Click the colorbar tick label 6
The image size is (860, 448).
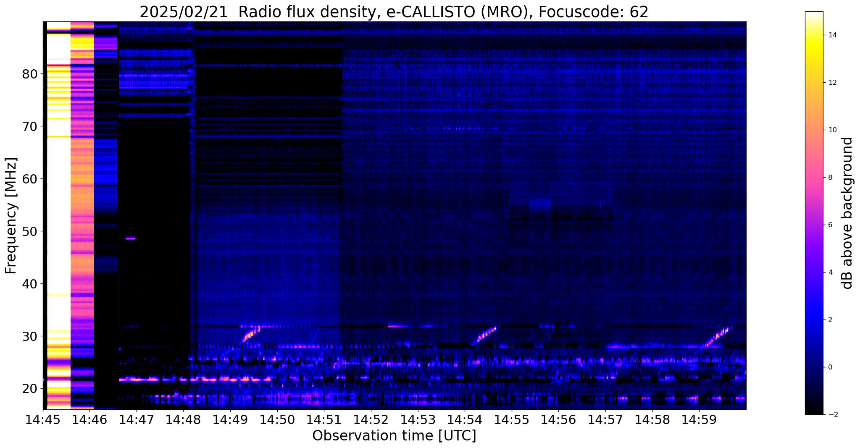(x=830, y=225)
